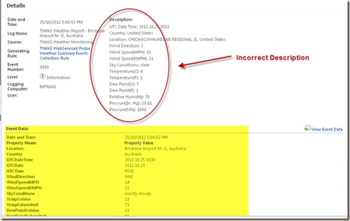This screenshot has width=350, height=221.
Task: Select the WindDirection value NNE
Action: point(129,177)
